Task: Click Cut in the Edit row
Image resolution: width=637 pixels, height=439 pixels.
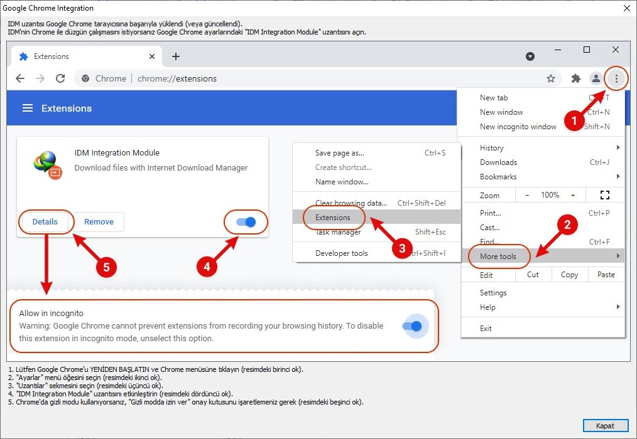Action: (x=533, y=275)
